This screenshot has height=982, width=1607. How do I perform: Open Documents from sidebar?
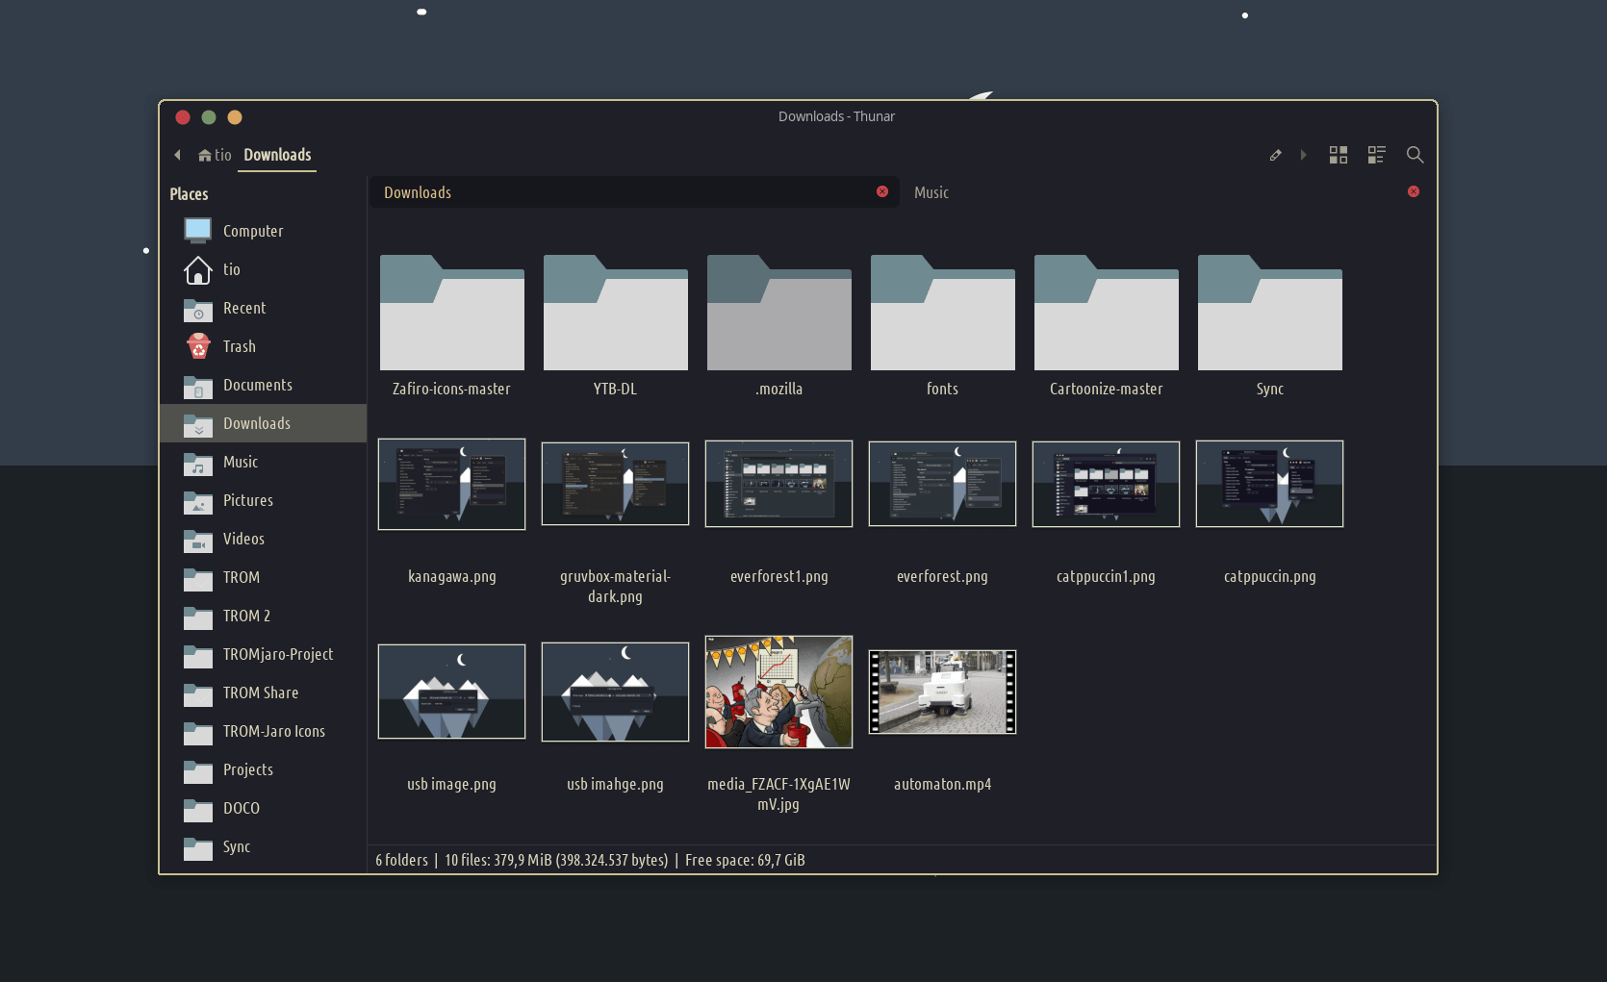(257, 385)
